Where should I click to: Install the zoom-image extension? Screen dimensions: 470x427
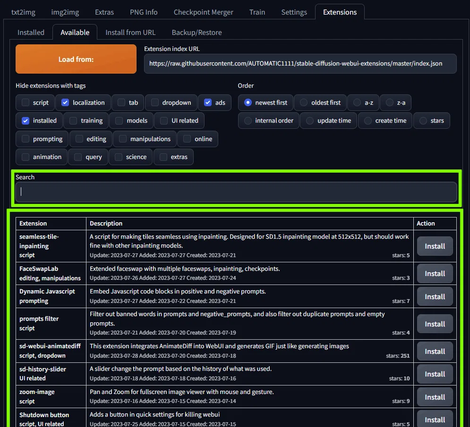[x=435, y=397]
